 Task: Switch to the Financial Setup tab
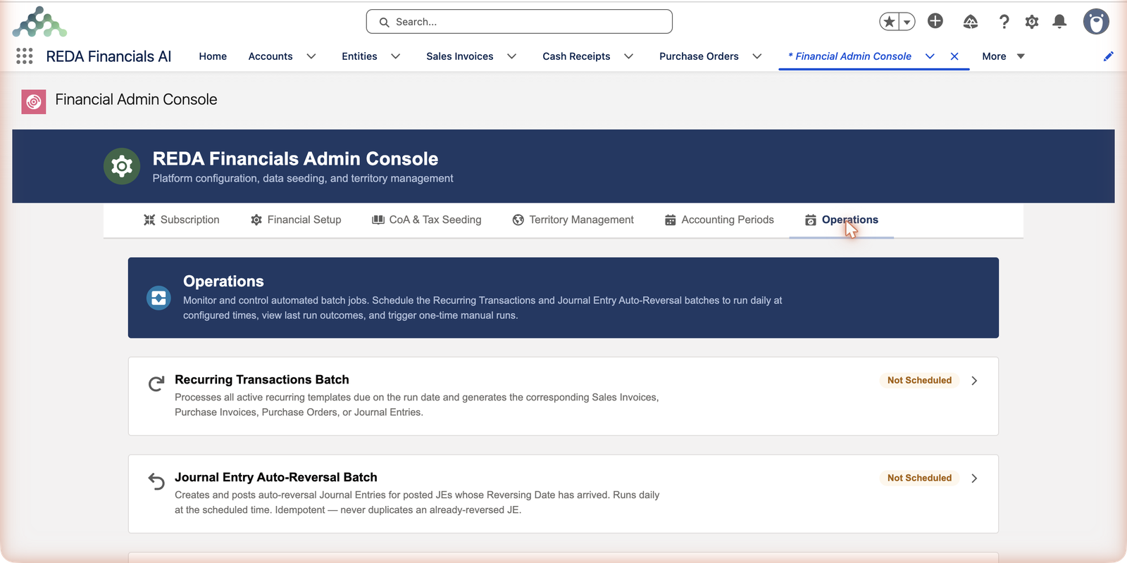(x=296, y=220)
